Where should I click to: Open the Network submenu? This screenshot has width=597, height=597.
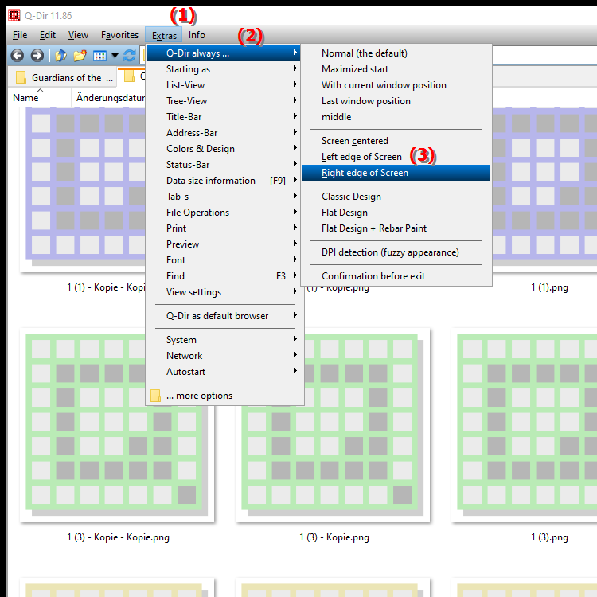coord(224,356)
